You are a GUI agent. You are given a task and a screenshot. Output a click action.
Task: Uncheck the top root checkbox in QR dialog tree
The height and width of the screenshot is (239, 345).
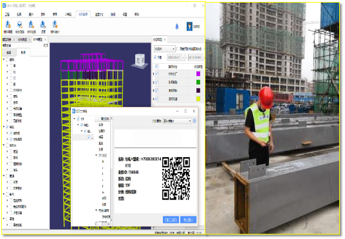78,119
